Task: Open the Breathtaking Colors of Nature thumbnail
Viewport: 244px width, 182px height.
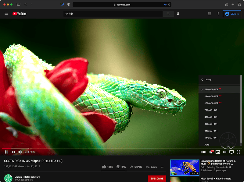Action: tap(185, 168)
